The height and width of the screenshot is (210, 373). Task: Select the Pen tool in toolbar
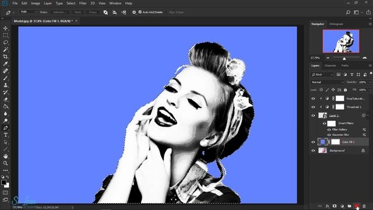[5, 128]
